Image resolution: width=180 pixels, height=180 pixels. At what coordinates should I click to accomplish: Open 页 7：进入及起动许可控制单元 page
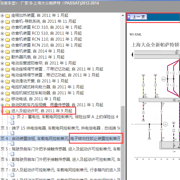[60, 170]
